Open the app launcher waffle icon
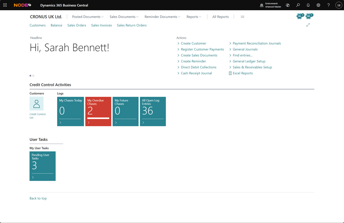 5,5
